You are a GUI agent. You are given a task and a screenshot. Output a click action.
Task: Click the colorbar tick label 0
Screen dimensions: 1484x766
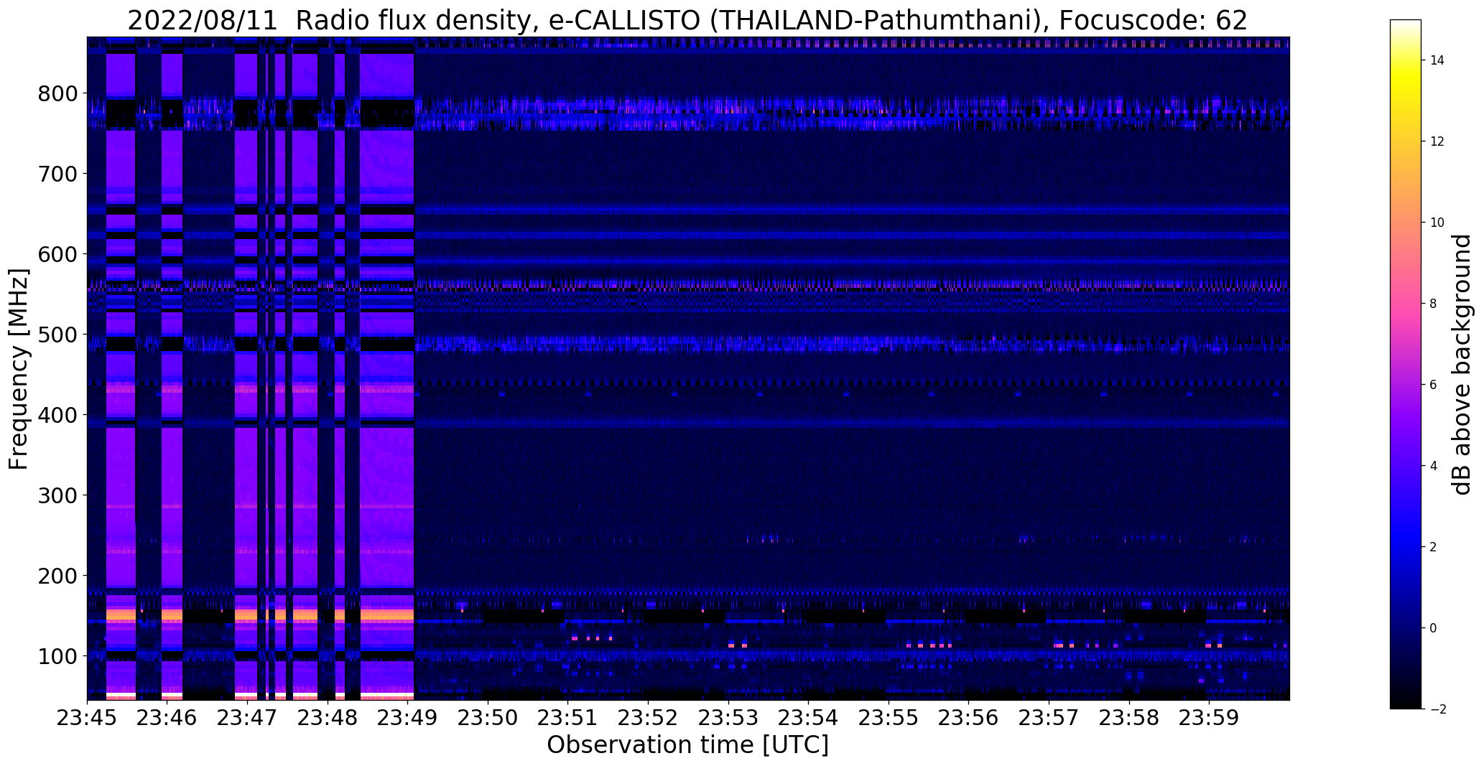[x=1434, y=628]
